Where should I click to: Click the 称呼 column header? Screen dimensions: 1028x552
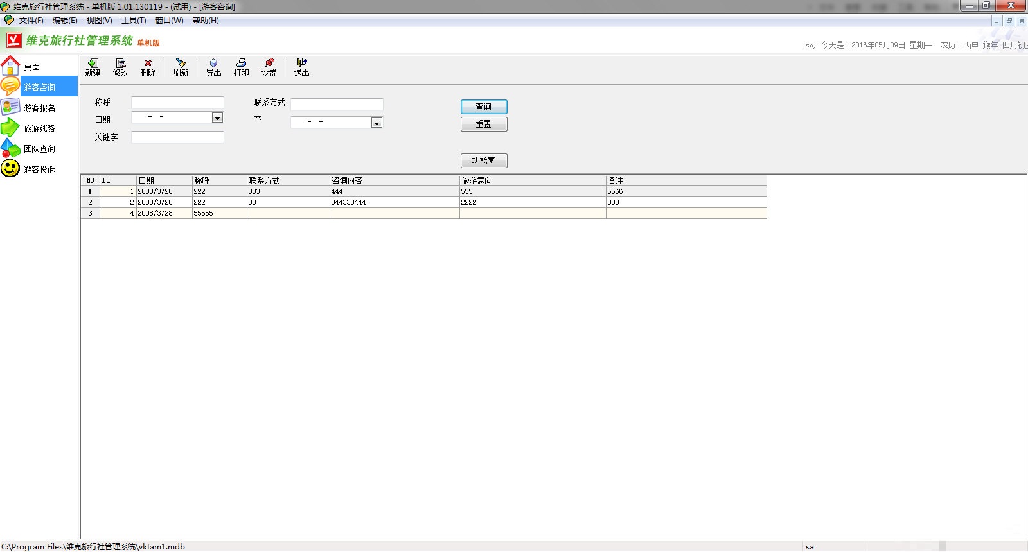click(x=220, y=180)
